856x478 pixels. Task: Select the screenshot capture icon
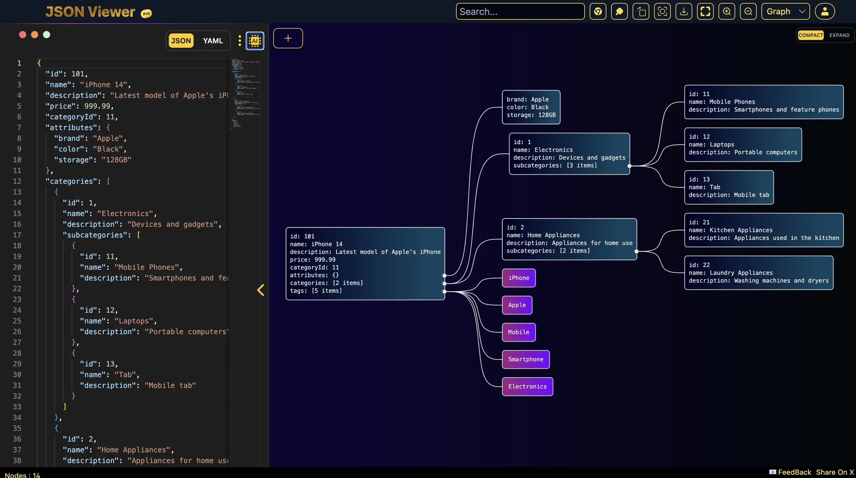(x=662, y=11)
